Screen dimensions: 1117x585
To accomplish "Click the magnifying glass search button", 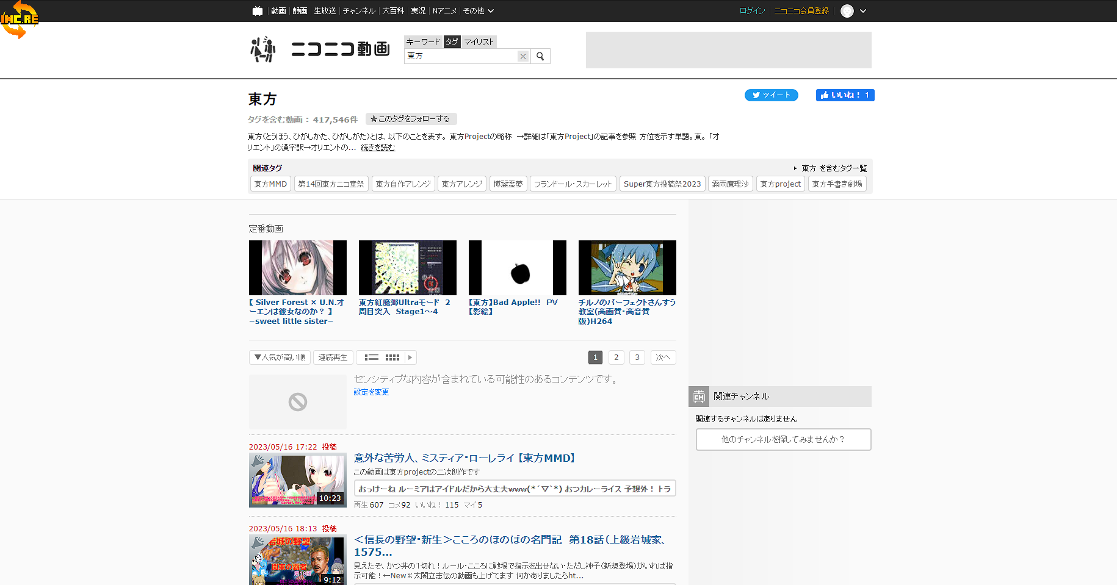I will (540, 56).
